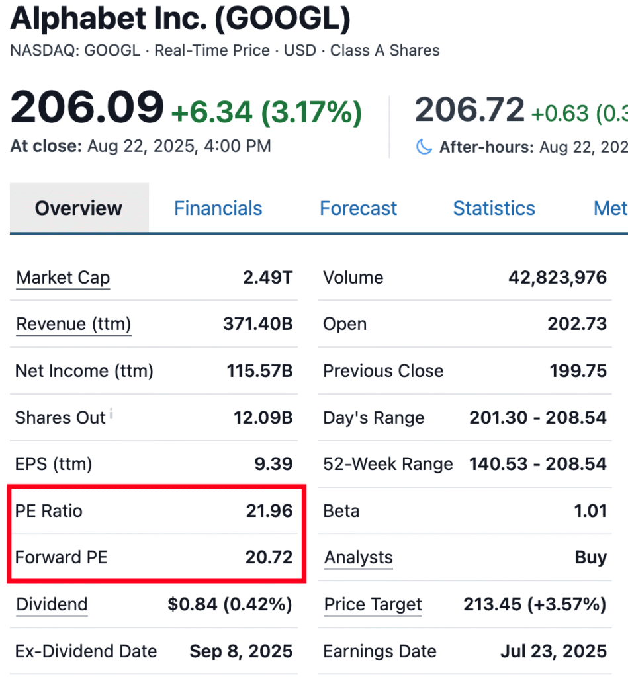
Task: Click the moon icon next to After-hours
Action: (424, 147)
